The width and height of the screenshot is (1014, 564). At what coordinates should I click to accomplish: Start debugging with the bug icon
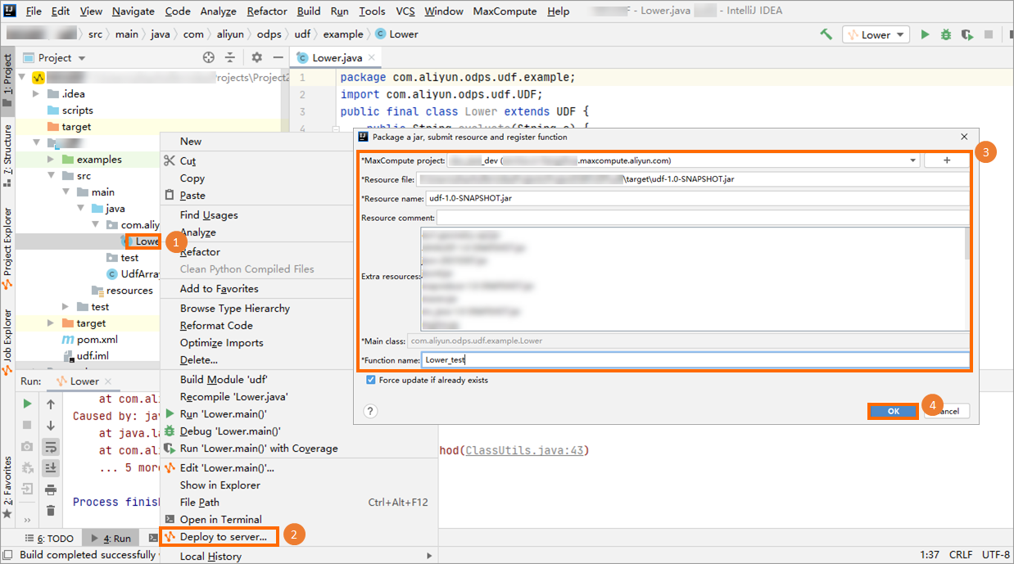[946, 34]
